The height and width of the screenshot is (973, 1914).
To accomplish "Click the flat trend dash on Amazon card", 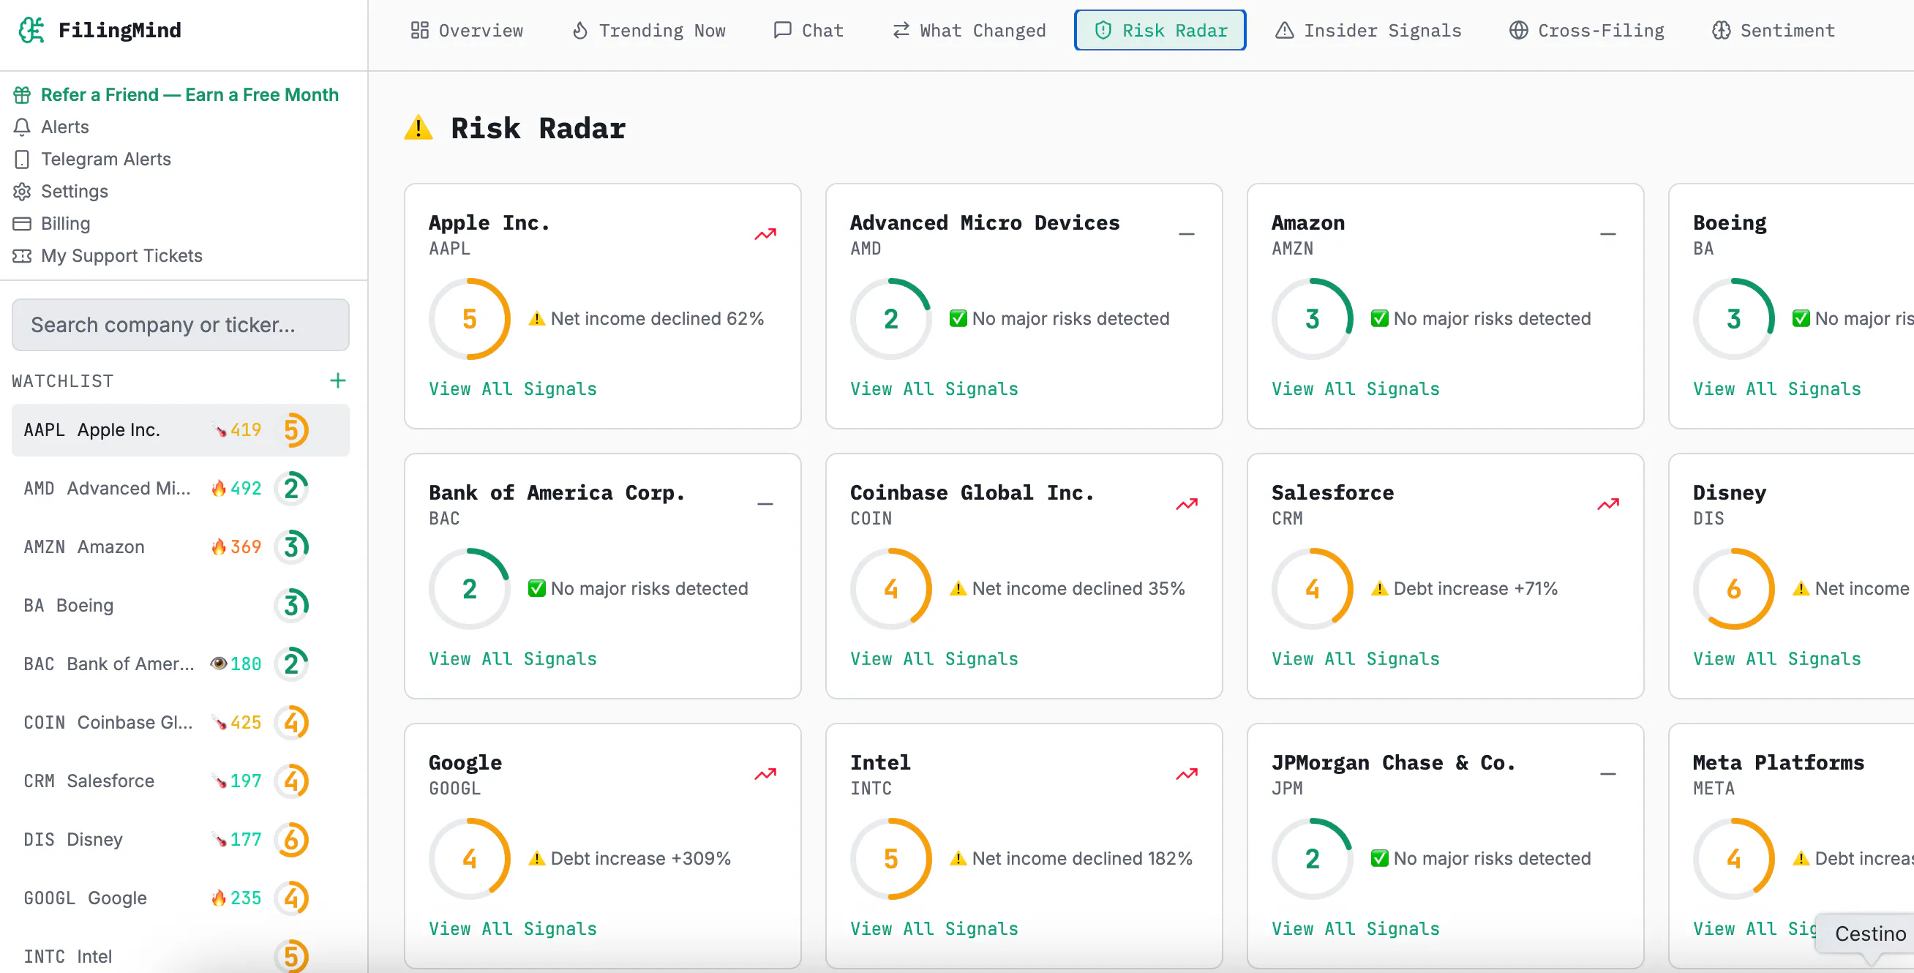I will pos(1608,234).
